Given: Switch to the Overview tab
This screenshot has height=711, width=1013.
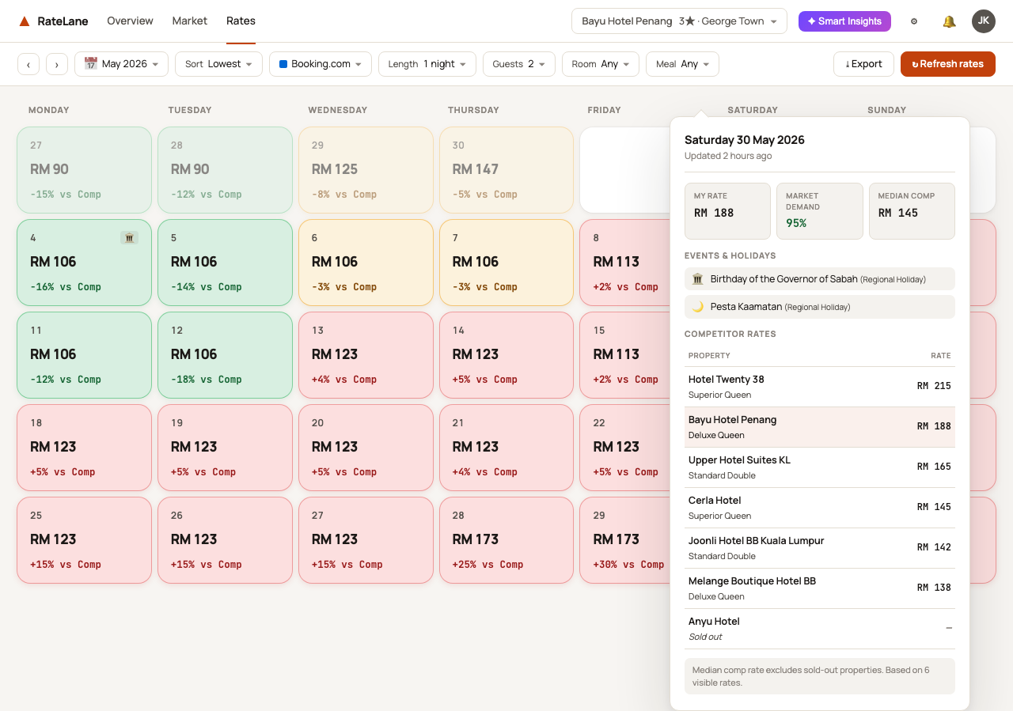Looking at the screenshot, I should (130, 21).
